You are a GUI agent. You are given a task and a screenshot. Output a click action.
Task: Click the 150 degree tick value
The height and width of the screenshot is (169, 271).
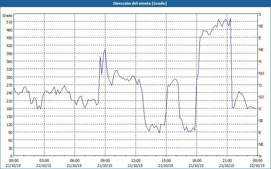click(x=9, y=117)
